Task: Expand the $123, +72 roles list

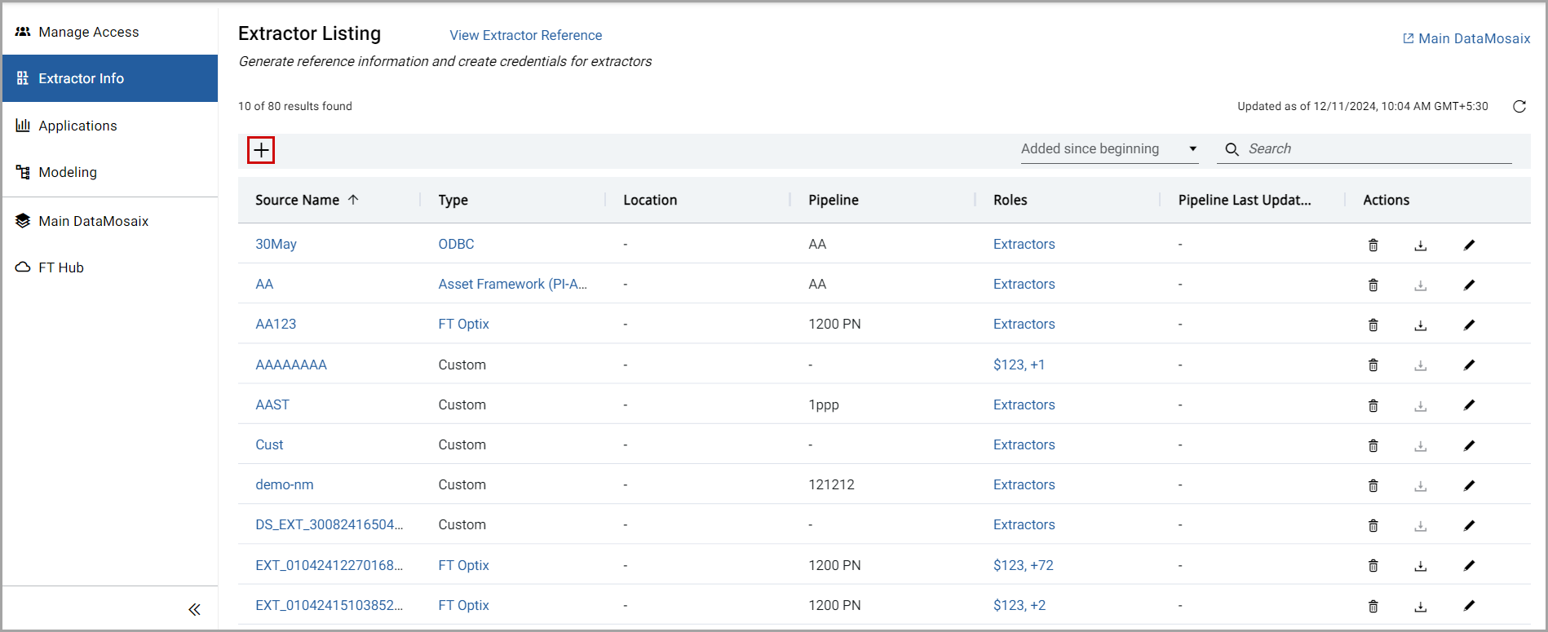Action: [1023, 565]
